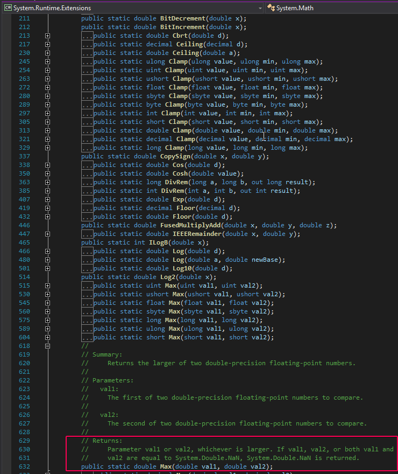This screenshot has height=474, width=398.
Task: Expand the IEEERemainder region on line 447
Action: coord(47,234)
